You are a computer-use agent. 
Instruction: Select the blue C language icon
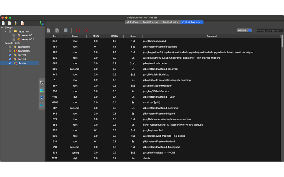point(42,97)
